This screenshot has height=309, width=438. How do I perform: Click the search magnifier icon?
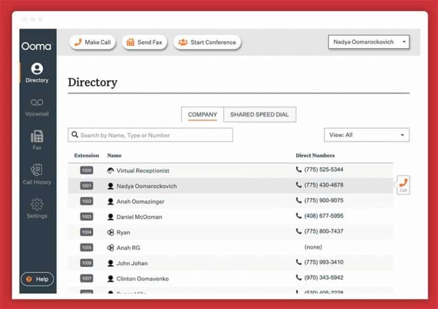[75, 135]
